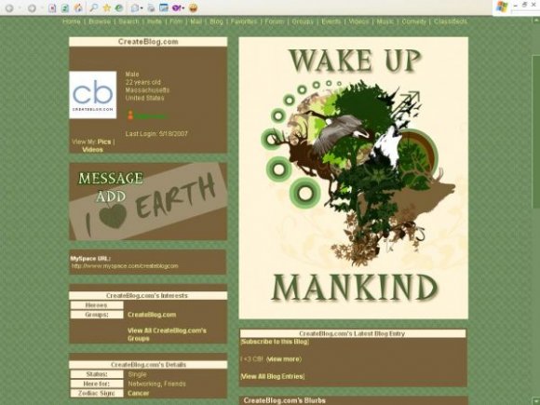Go to browser Home page icon

78,7
